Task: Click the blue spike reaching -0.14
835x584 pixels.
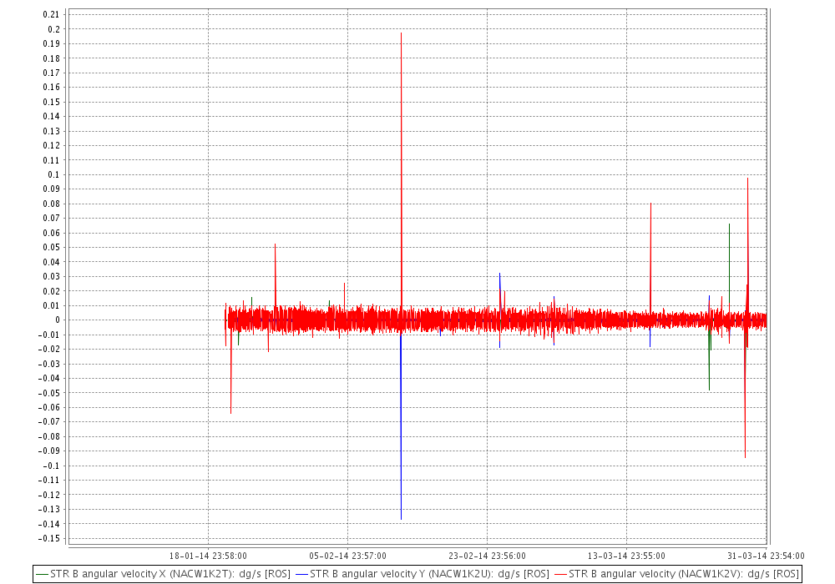Action: click(401, 518)
